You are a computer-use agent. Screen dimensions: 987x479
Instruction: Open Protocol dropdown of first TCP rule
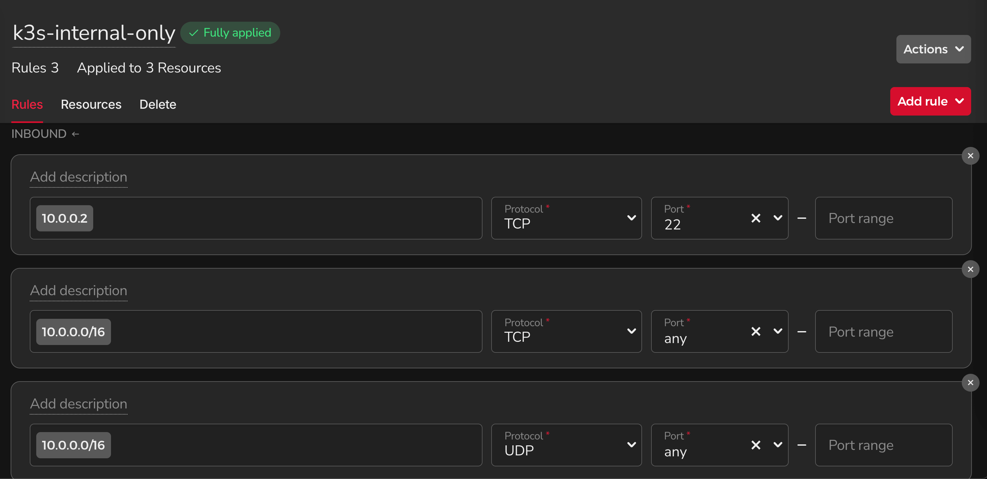click(566, 218)
